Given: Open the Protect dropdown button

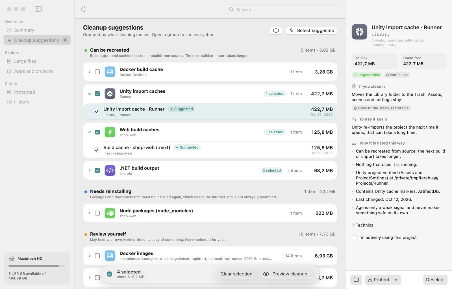Looking at the screenshot, I should pyautogui.click(x=383, y=280).
